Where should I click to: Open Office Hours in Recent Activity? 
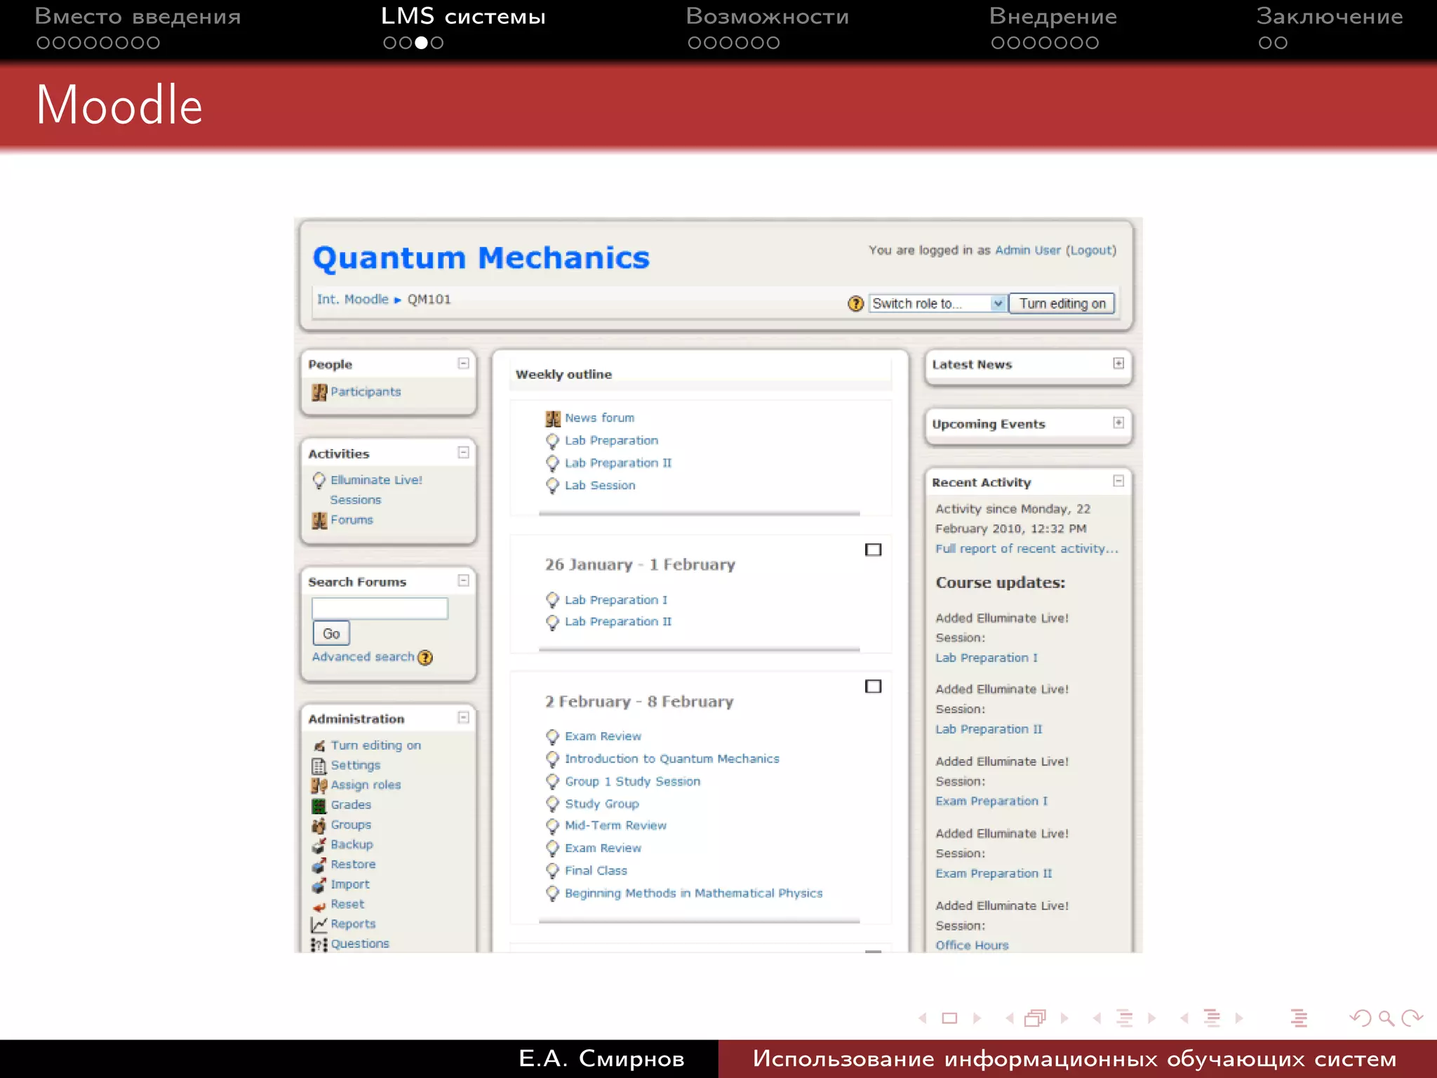(x=972, y=945)
